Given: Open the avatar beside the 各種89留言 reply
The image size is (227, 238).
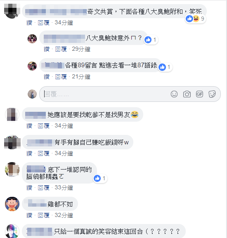Looking at the screenshot, I should coord(32,66).
